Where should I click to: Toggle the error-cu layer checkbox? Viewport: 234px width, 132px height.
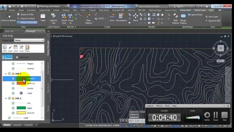coord(13,83)
